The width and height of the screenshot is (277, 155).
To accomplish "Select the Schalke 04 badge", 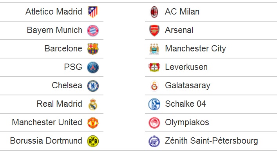I will click(x=154, y=104).
